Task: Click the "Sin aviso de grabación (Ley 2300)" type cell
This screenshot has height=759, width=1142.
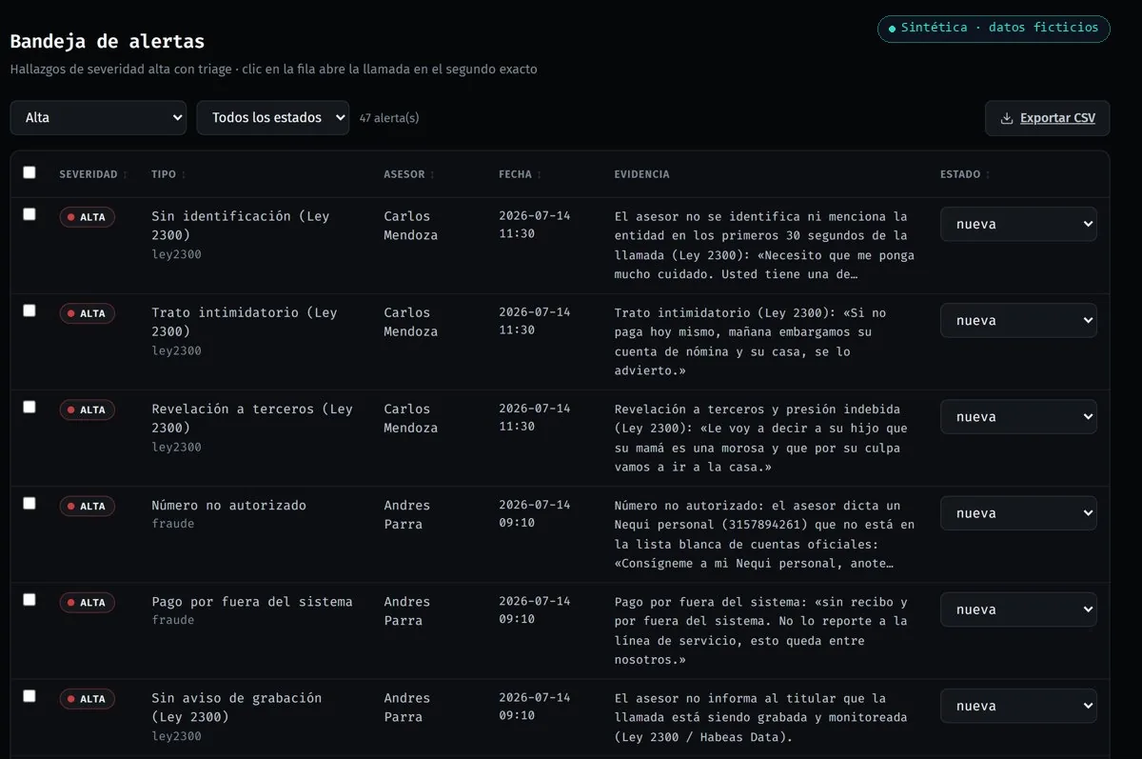Action: click(237, 708)
